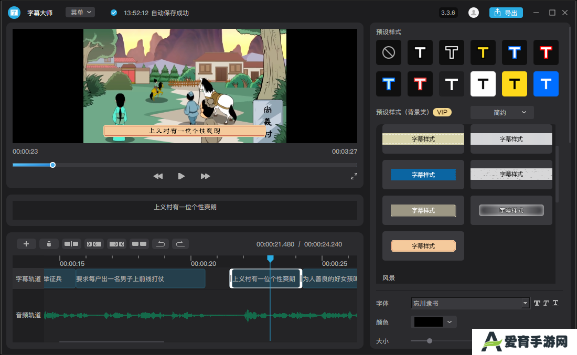577x355 pixels.
Task: Expand video preview to fullscreen
Action: 354,176
